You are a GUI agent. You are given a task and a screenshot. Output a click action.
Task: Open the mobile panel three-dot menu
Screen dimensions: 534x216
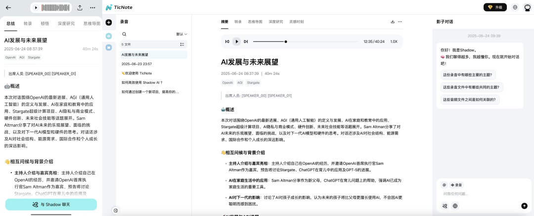tap(92, 7)
